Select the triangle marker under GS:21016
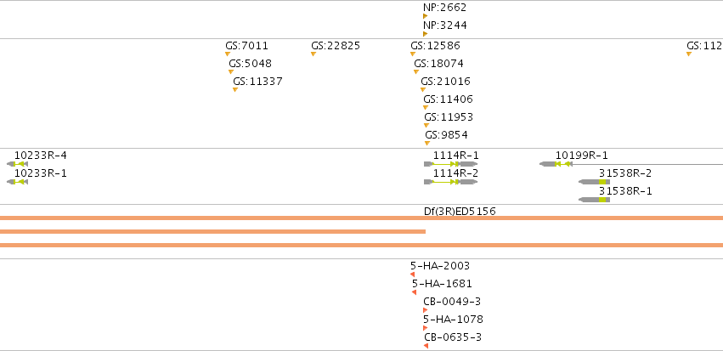The height and width of the screenshot is (351, 723). (x=423, y=90)
